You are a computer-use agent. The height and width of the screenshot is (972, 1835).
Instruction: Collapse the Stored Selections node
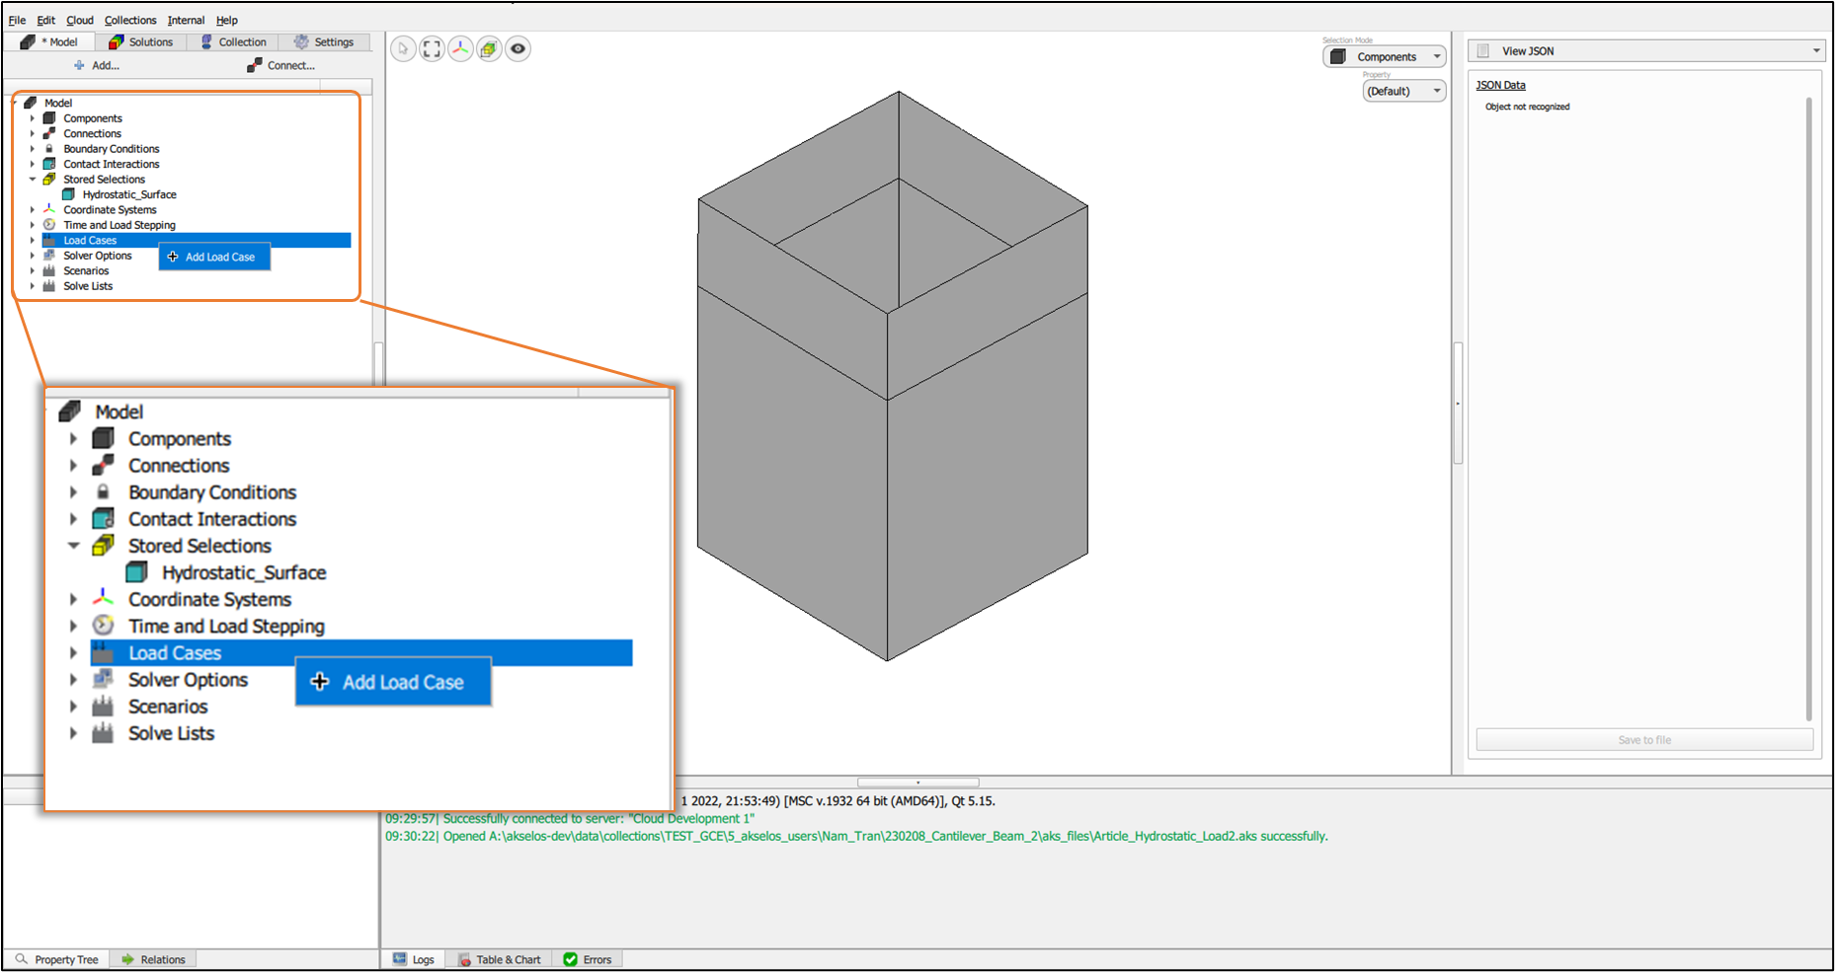[33, 180]
